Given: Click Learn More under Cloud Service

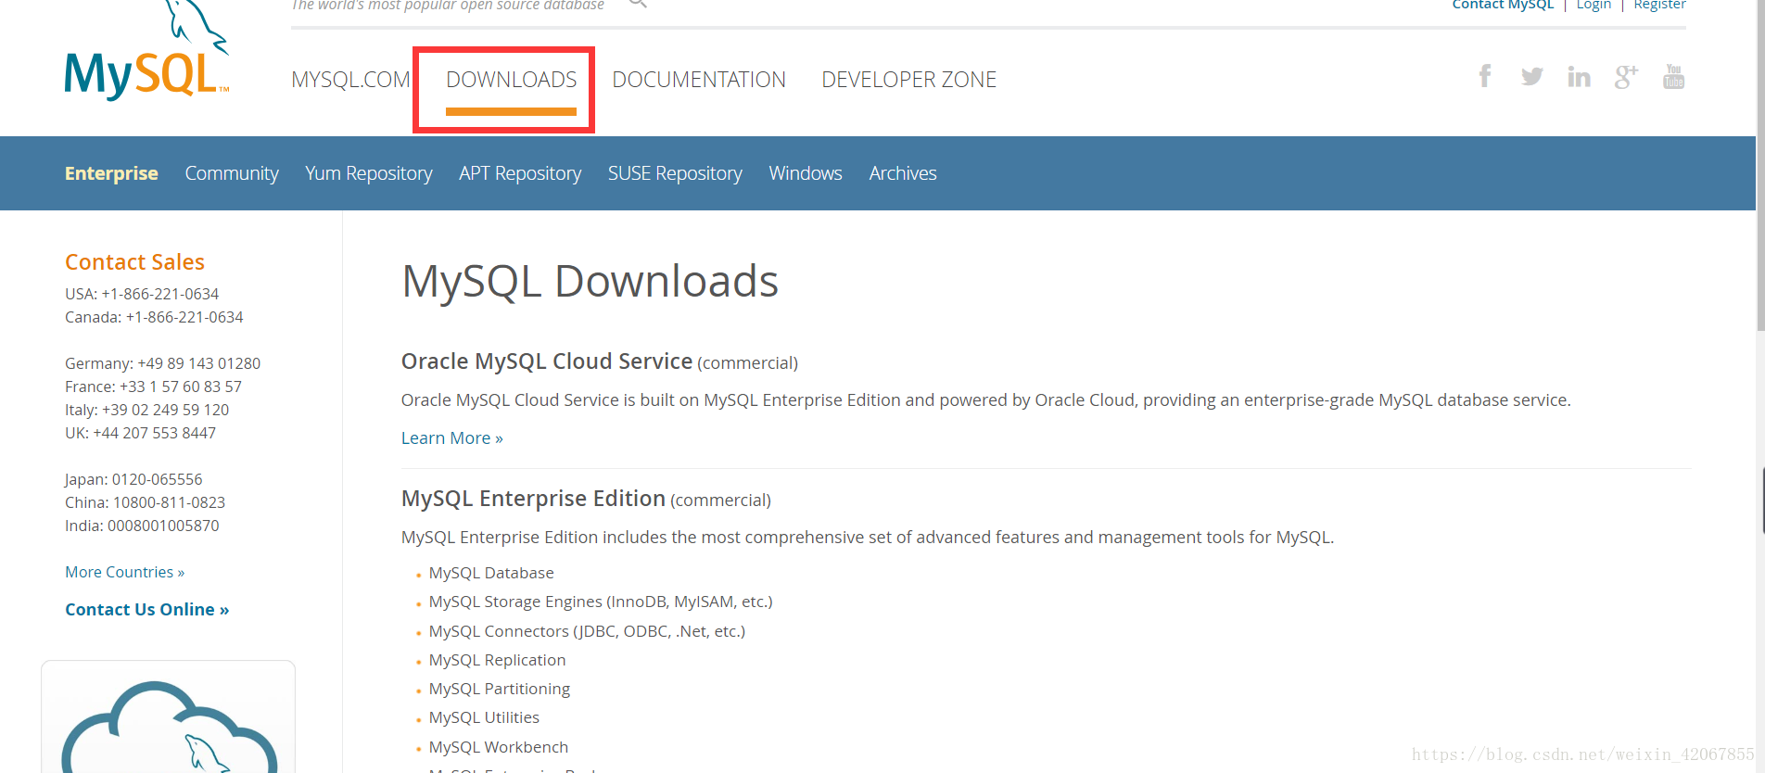Looking at the screenshot, I should tap(452, 438).
